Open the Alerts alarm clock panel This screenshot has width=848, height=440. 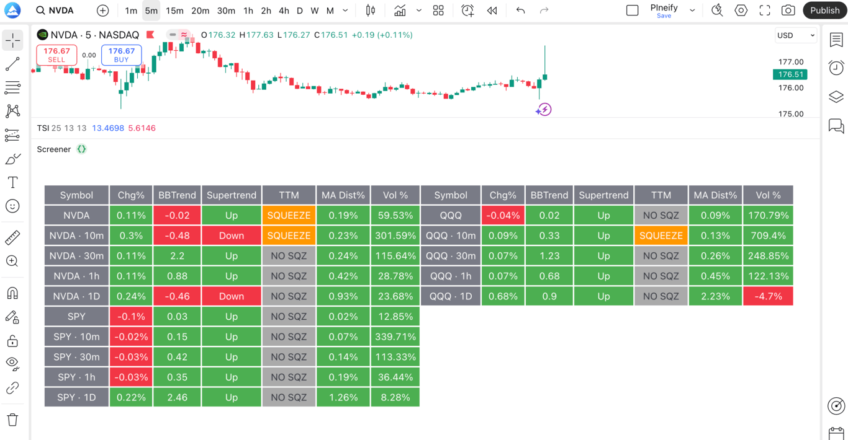(836, 68)
